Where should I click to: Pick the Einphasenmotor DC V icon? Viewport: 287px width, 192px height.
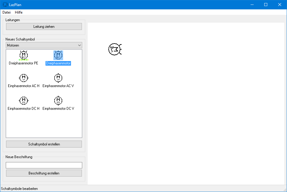[58, 100]
